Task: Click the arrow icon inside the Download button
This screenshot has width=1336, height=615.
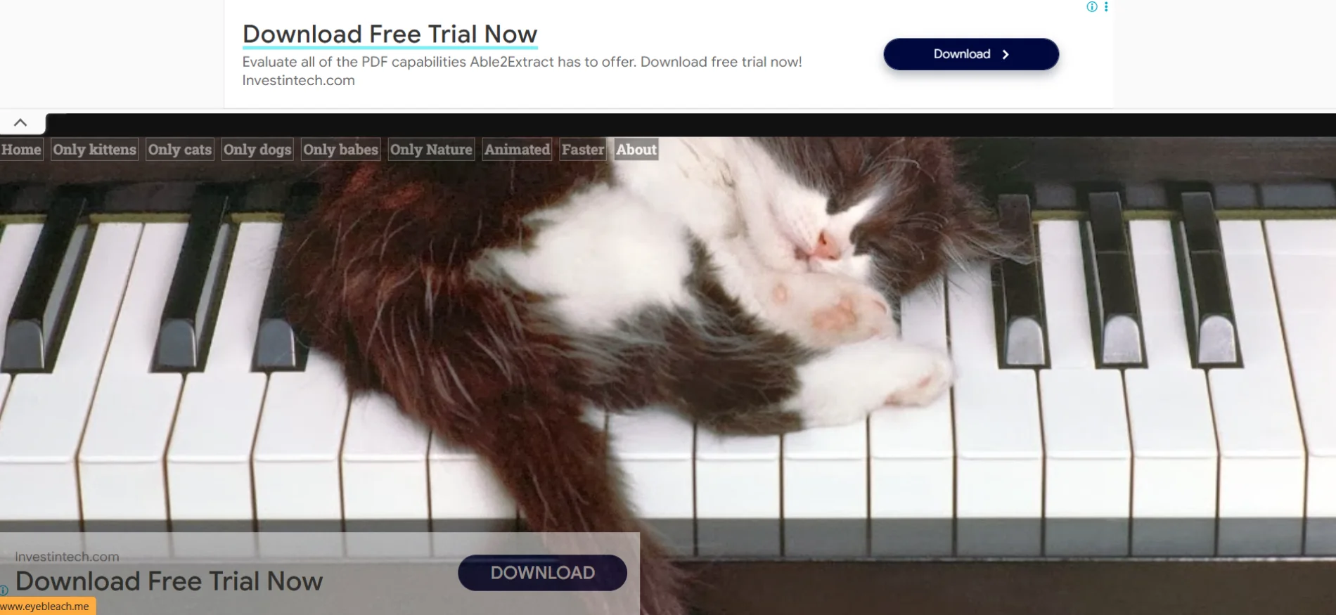Action: click(x=1006, y=54)
